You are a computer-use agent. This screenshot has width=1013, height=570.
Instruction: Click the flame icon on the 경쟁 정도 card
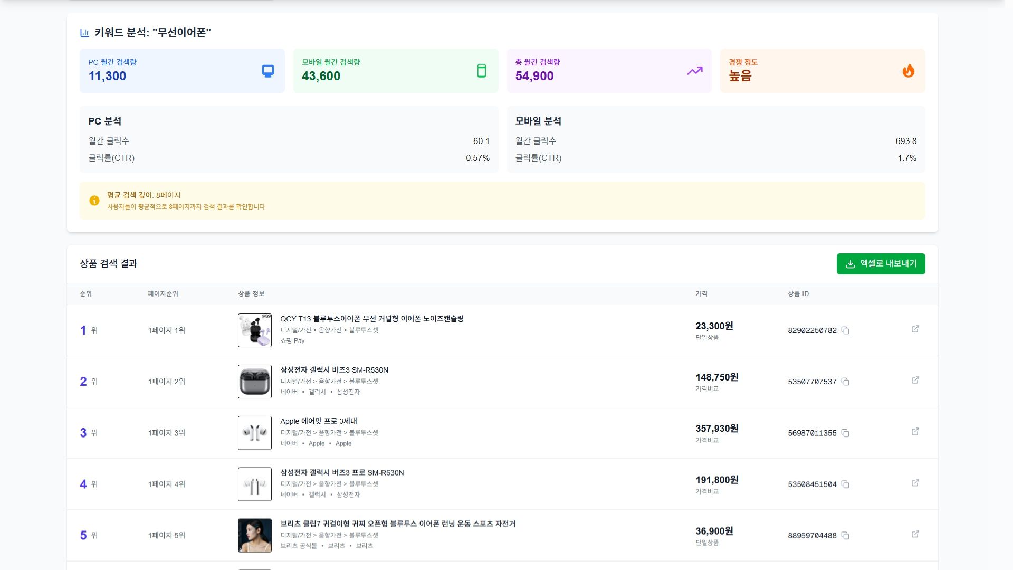coord(909,71)
